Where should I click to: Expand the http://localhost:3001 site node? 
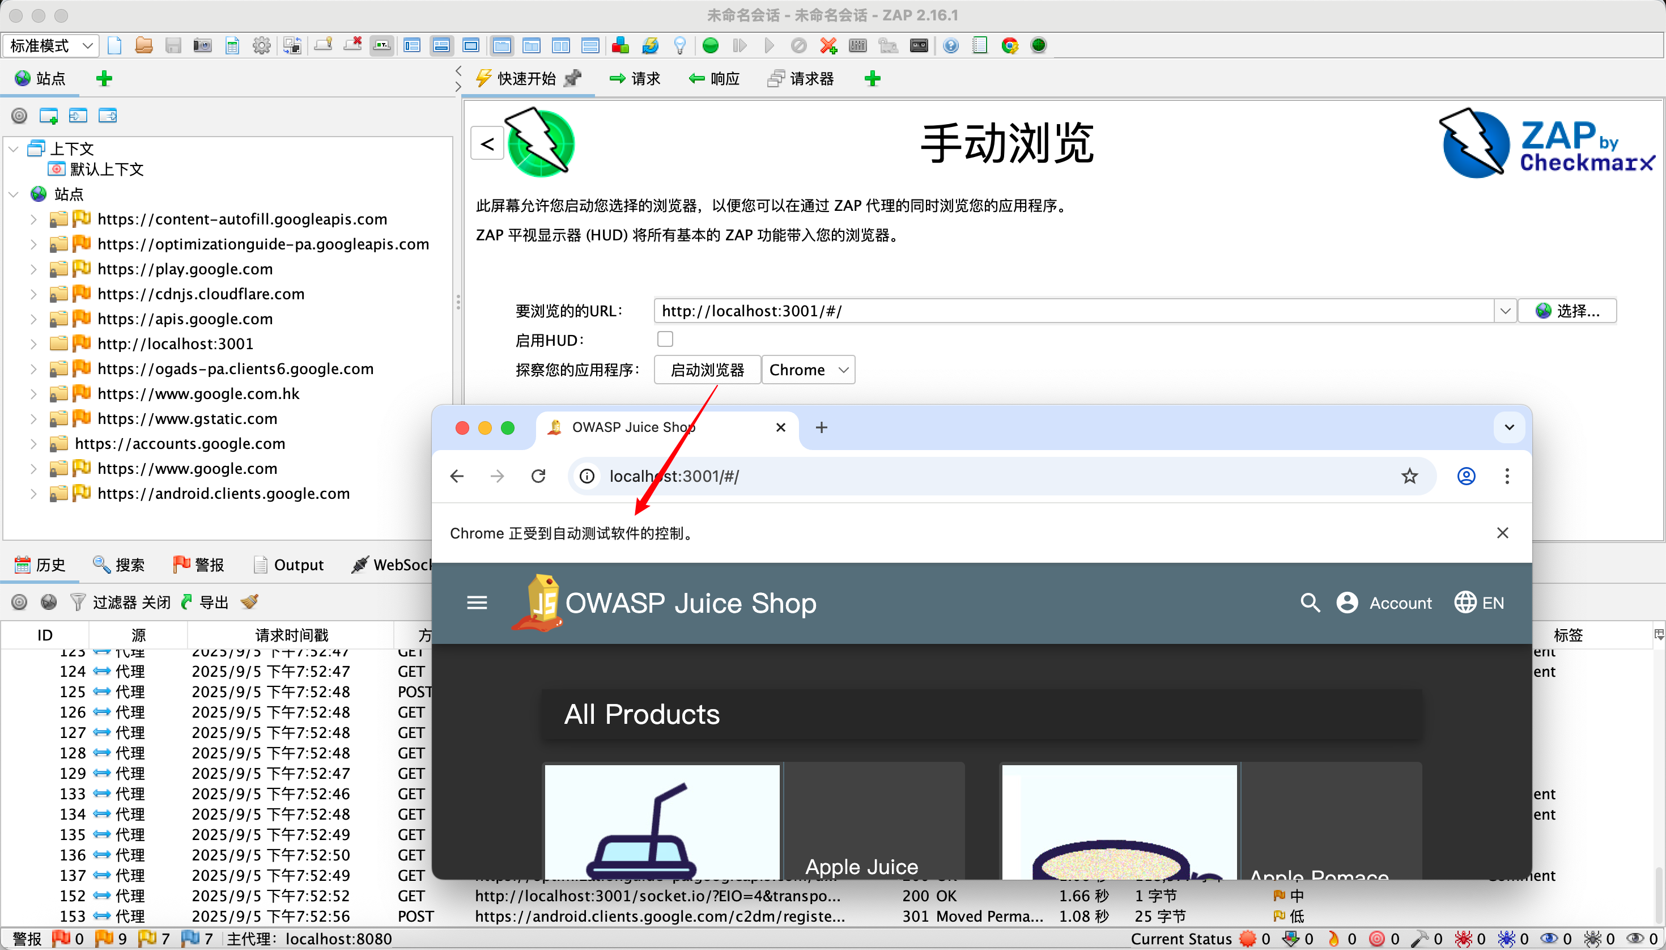(x=34, y=344)
